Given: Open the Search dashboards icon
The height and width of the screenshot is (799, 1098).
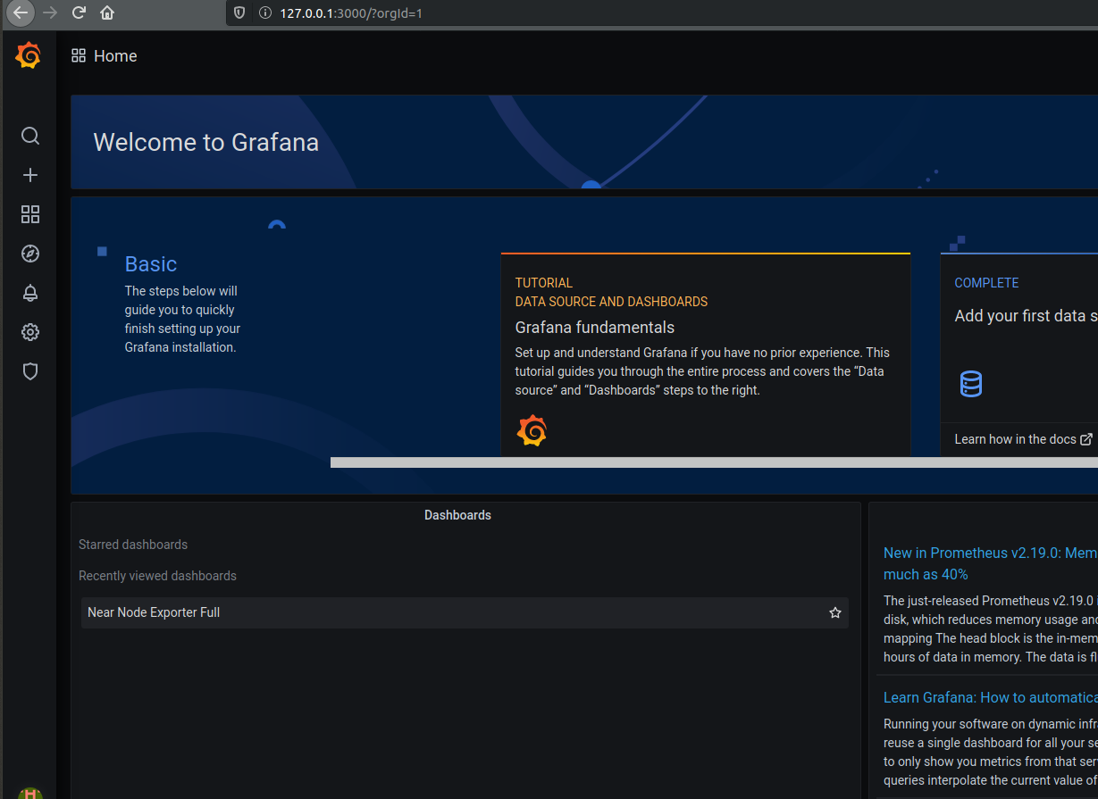Looking at the screenshot, I should pos(30,136).
